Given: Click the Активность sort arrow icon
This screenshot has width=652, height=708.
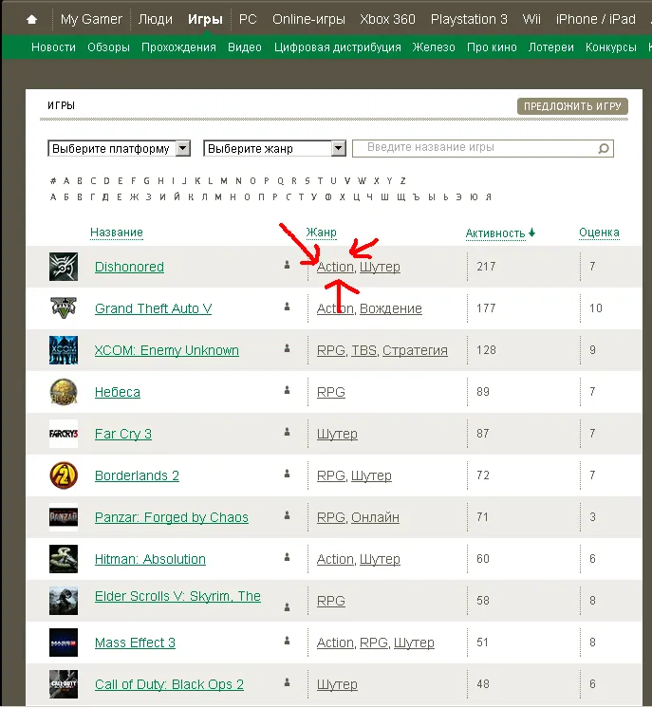Looking at the screenshot, I should tap(531, 233).
